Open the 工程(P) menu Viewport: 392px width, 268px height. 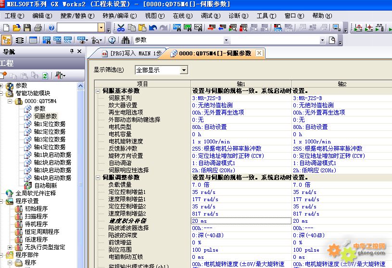click(14, 16)
